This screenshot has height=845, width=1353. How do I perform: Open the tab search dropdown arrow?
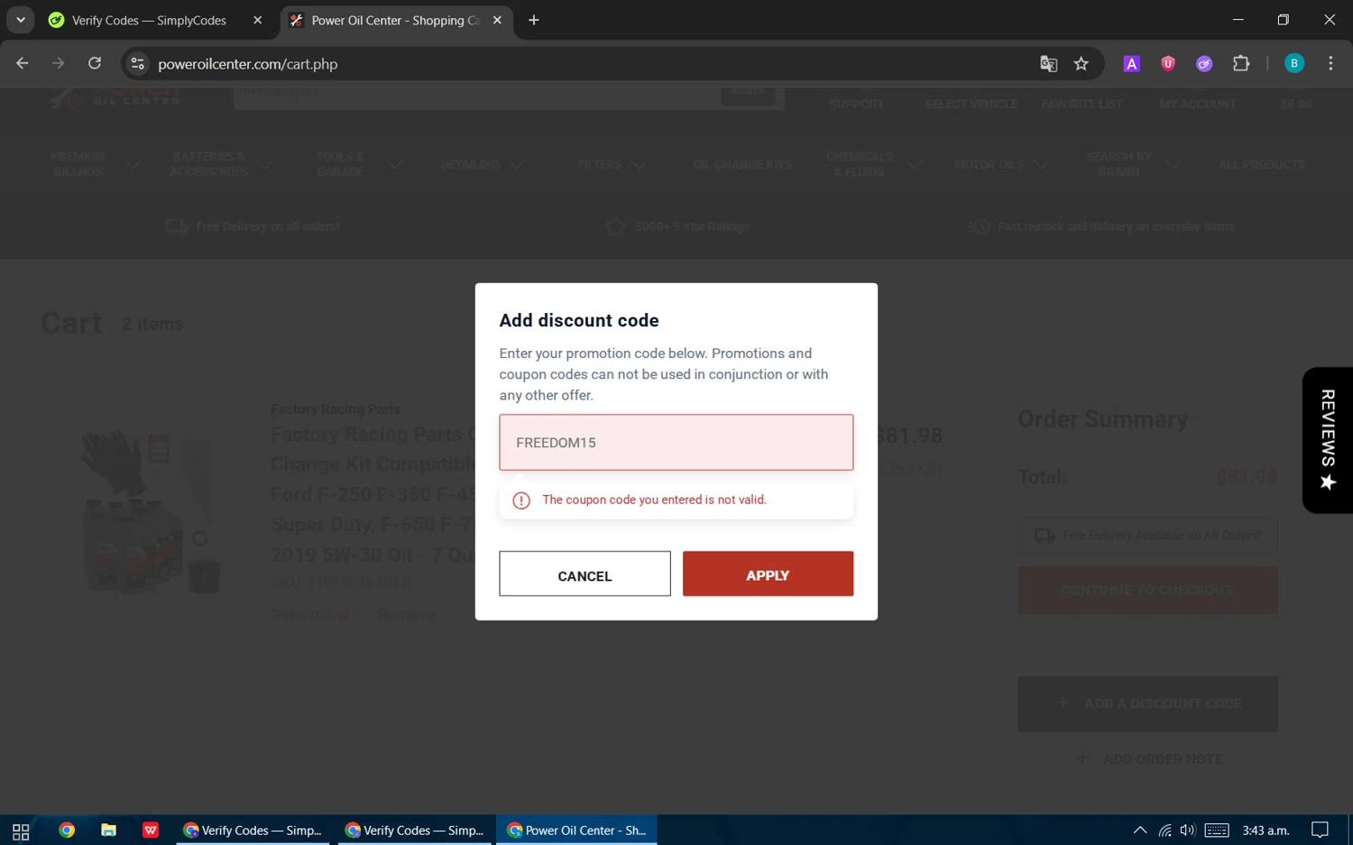pos(20,20)
